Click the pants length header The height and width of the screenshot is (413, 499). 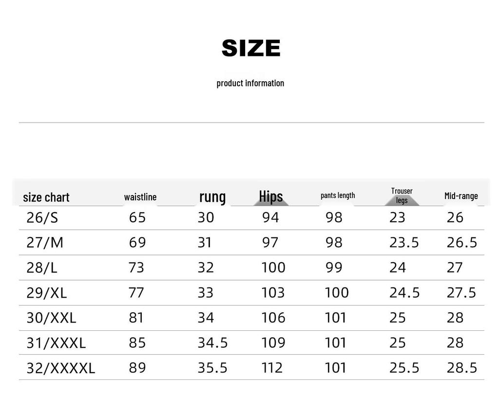(338, 196)
